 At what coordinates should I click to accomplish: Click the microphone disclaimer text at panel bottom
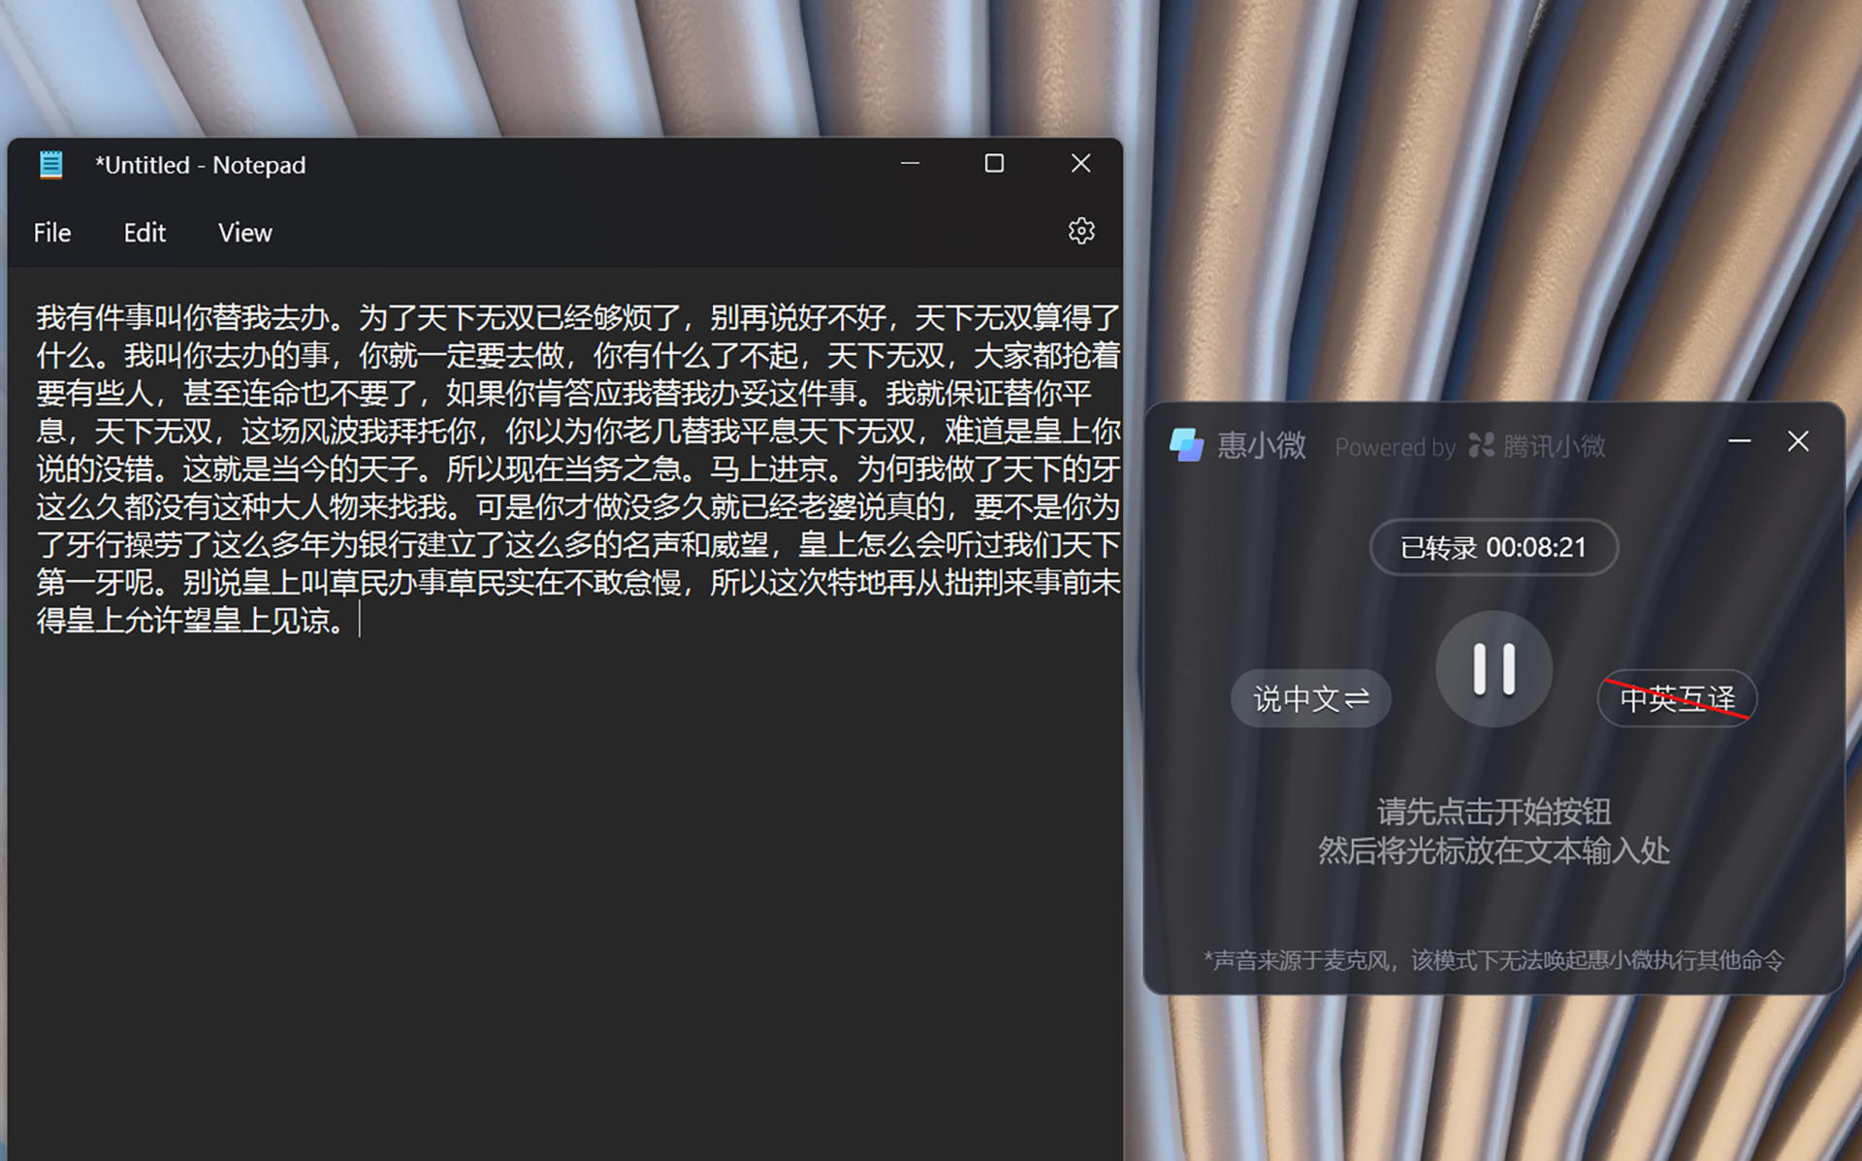[1494, 960]
